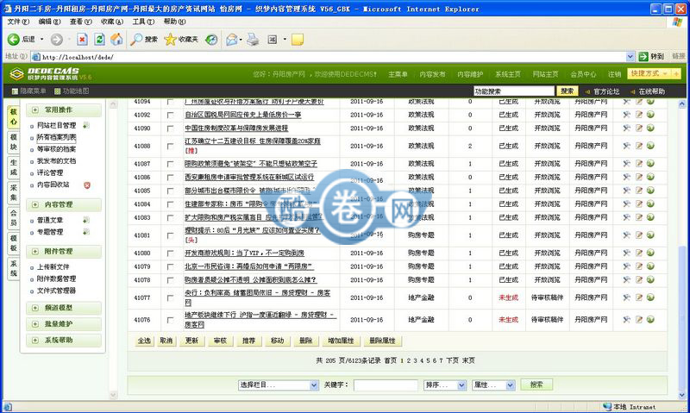This screenshot has height=413, width=690.
Task: Open the 文件 menu in IE
Action: (x=18, y=22)
